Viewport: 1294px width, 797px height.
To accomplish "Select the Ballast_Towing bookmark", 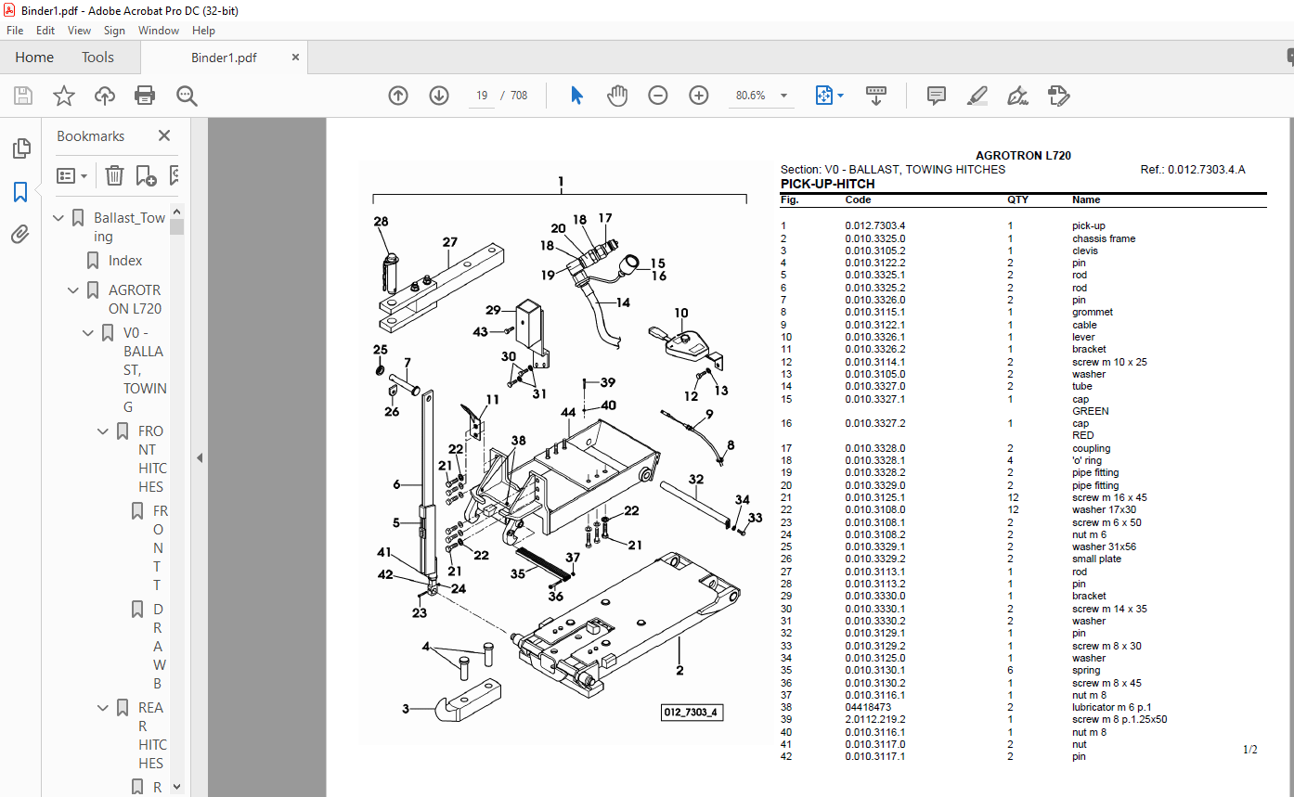I will tap(129, 227).
